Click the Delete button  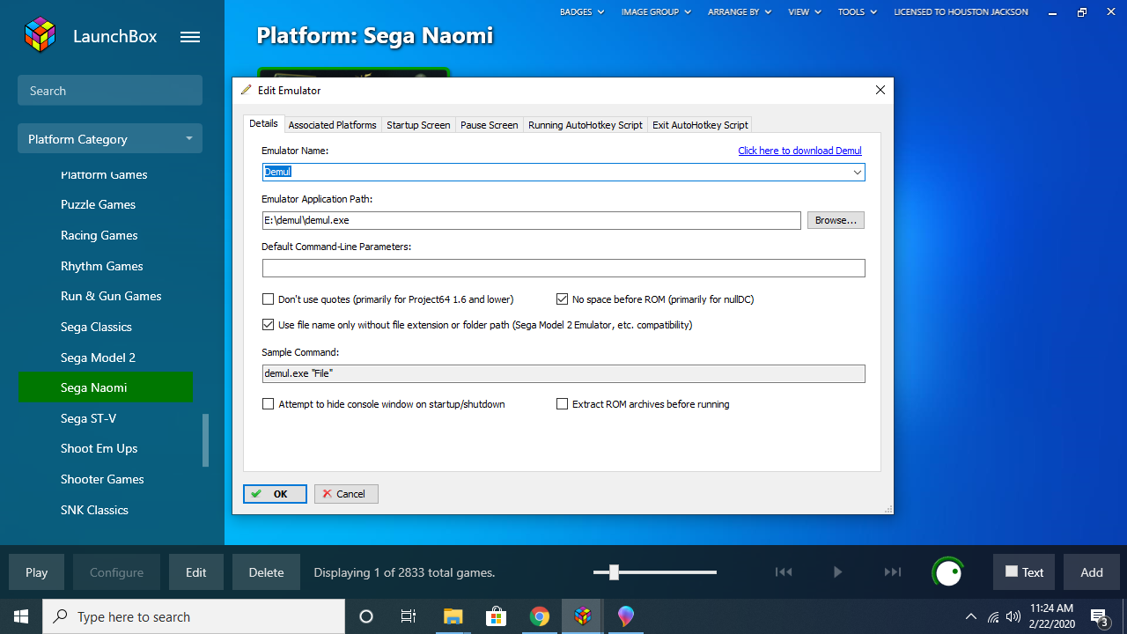(x=266, y=572)
